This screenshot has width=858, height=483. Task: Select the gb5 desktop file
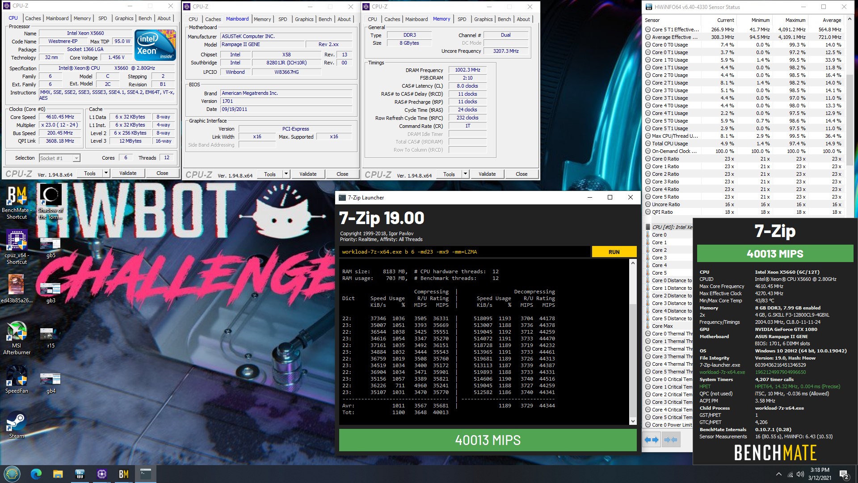[50, 248]
